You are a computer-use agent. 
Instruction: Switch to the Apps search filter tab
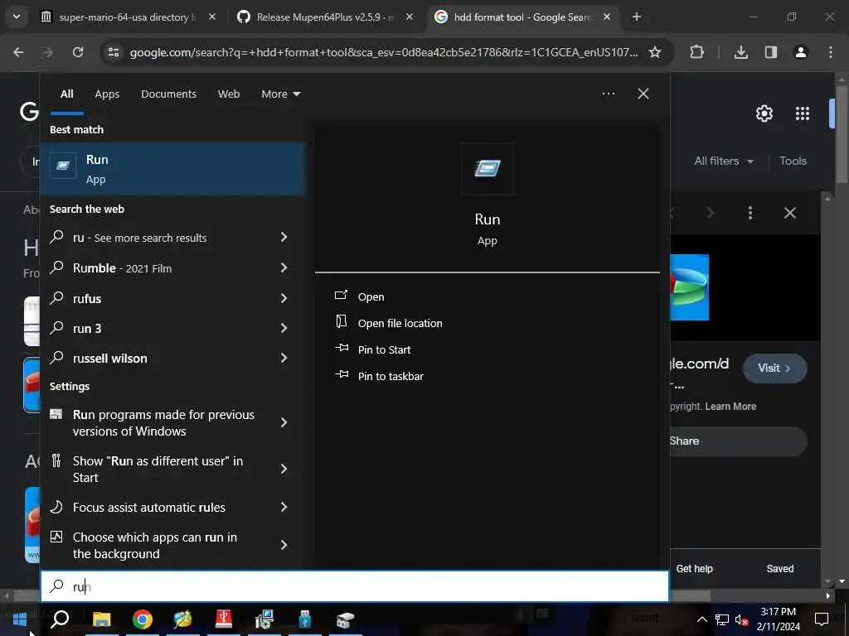tap(107, 94)
